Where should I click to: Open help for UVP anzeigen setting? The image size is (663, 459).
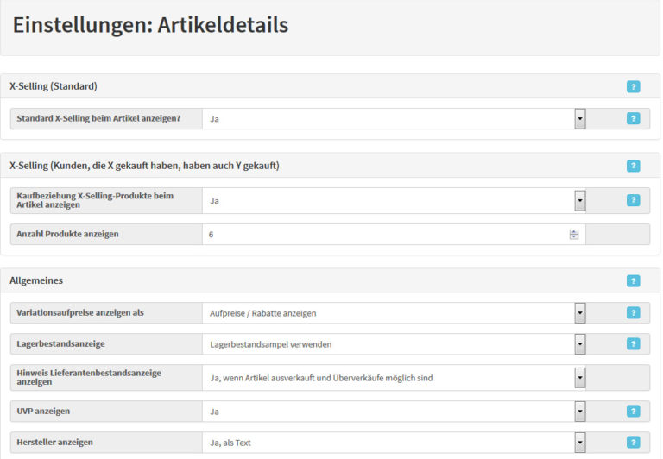(633, 412)
